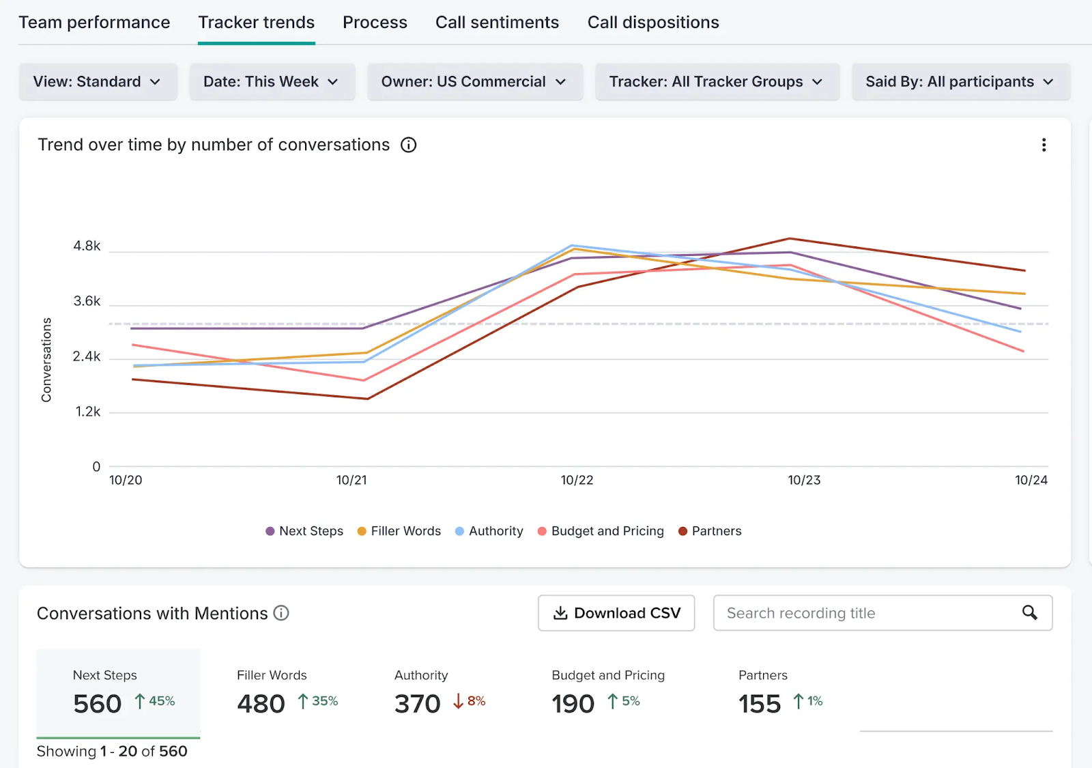Click the Download CSV button
The height and width of the screenshot is (768, 1092).
(x=616, y=613)
